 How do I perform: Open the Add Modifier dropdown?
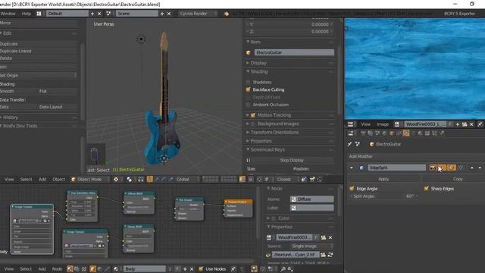click(x=416, y=156)
